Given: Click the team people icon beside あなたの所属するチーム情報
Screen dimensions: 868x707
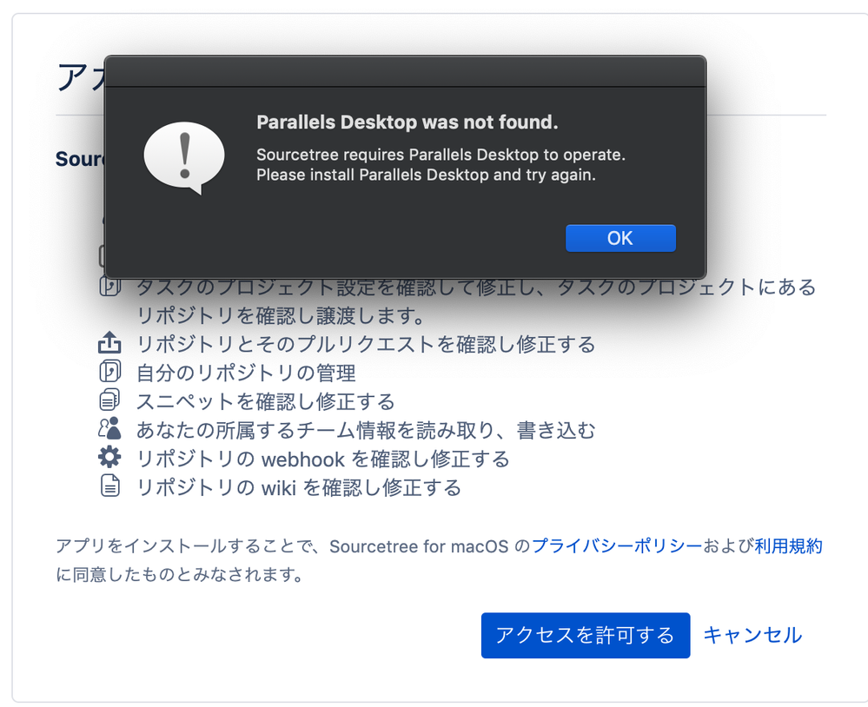Looking at the screenshot, I should pos(109,429).
